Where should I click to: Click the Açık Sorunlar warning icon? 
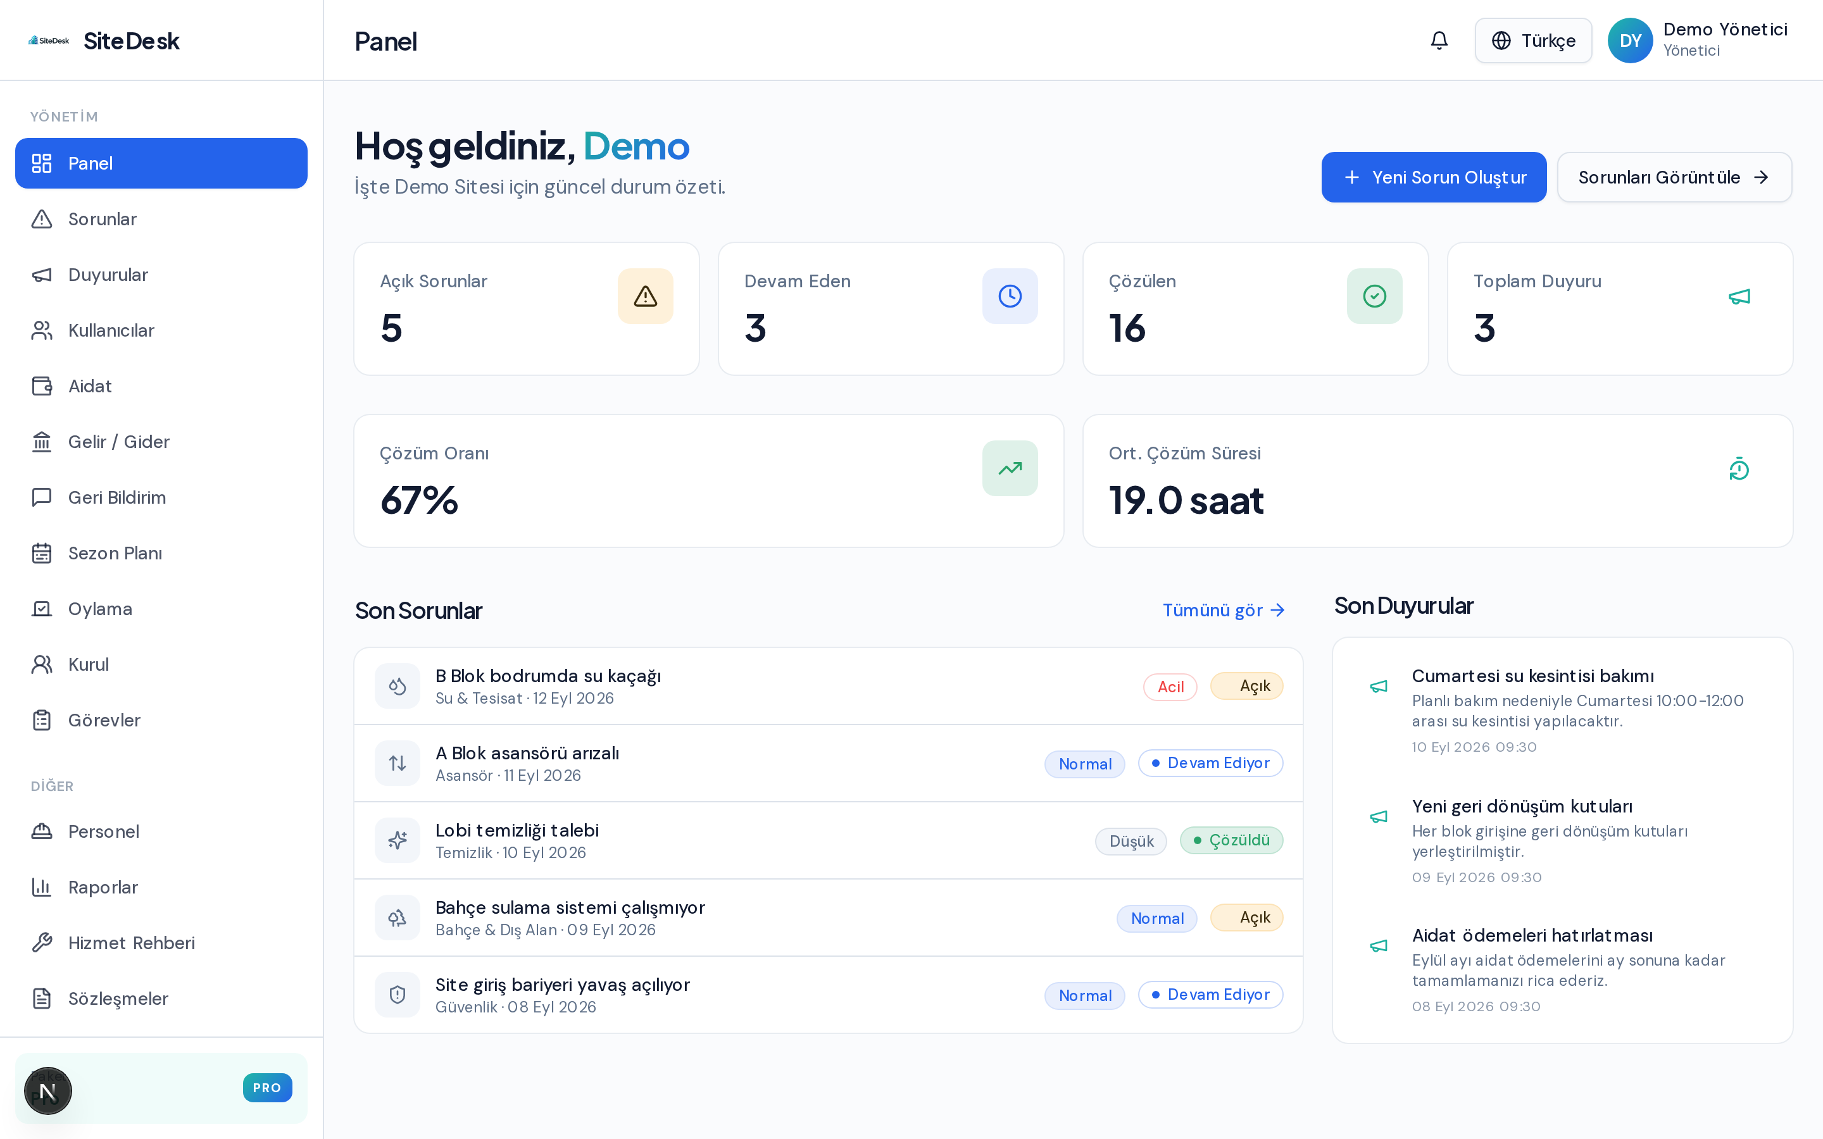(x=645, y=296)
